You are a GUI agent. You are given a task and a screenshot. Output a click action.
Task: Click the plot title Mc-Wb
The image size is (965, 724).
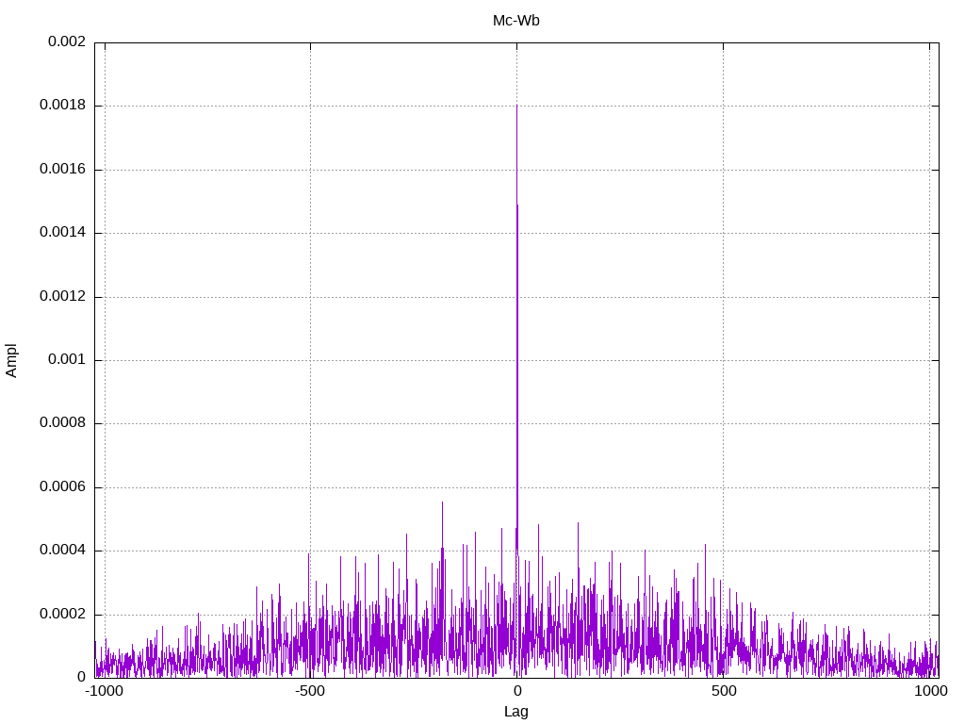pos(515,20)
